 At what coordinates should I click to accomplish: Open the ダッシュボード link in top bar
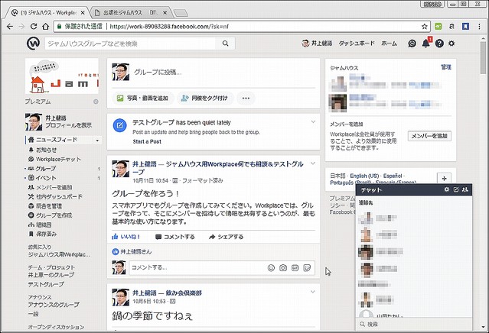[357, 44]
